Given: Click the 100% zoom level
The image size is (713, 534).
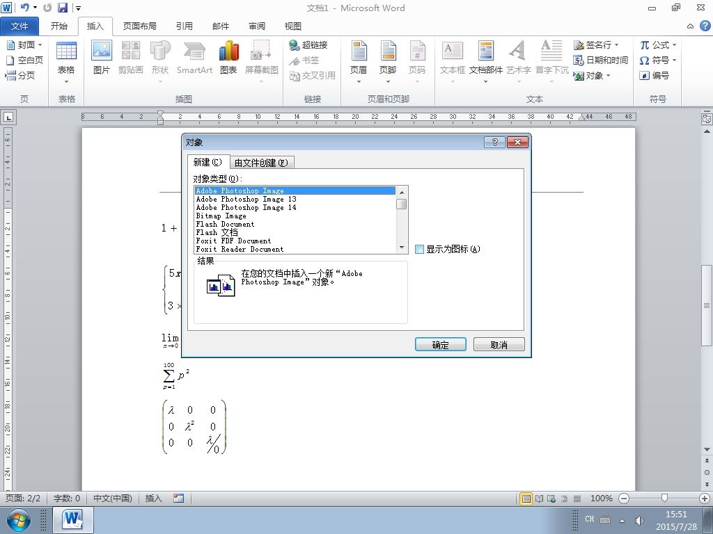Looking at the screenshot, I should (601, 499).
